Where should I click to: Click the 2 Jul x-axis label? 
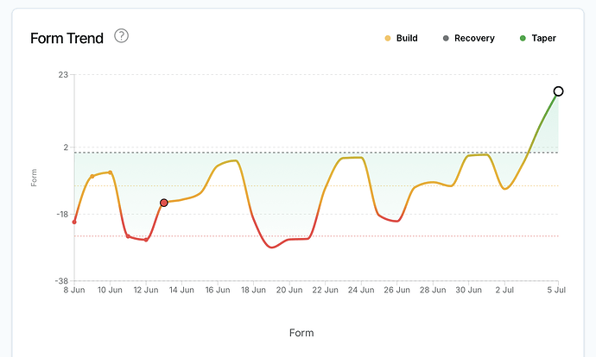click(x=504, y=291)
